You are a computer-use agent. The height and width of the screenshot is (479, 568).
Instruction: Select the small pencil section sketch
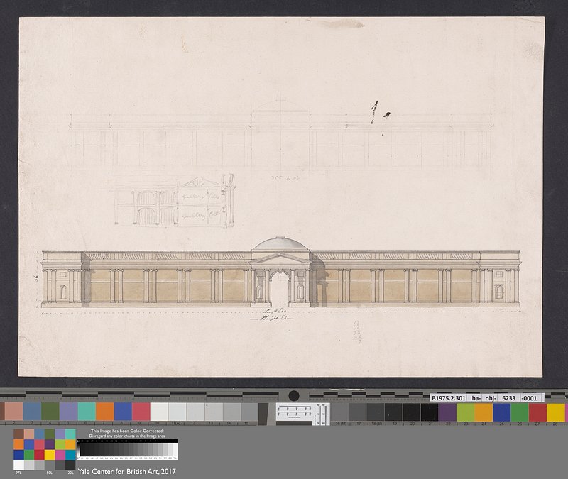click(x=174, y=202)
